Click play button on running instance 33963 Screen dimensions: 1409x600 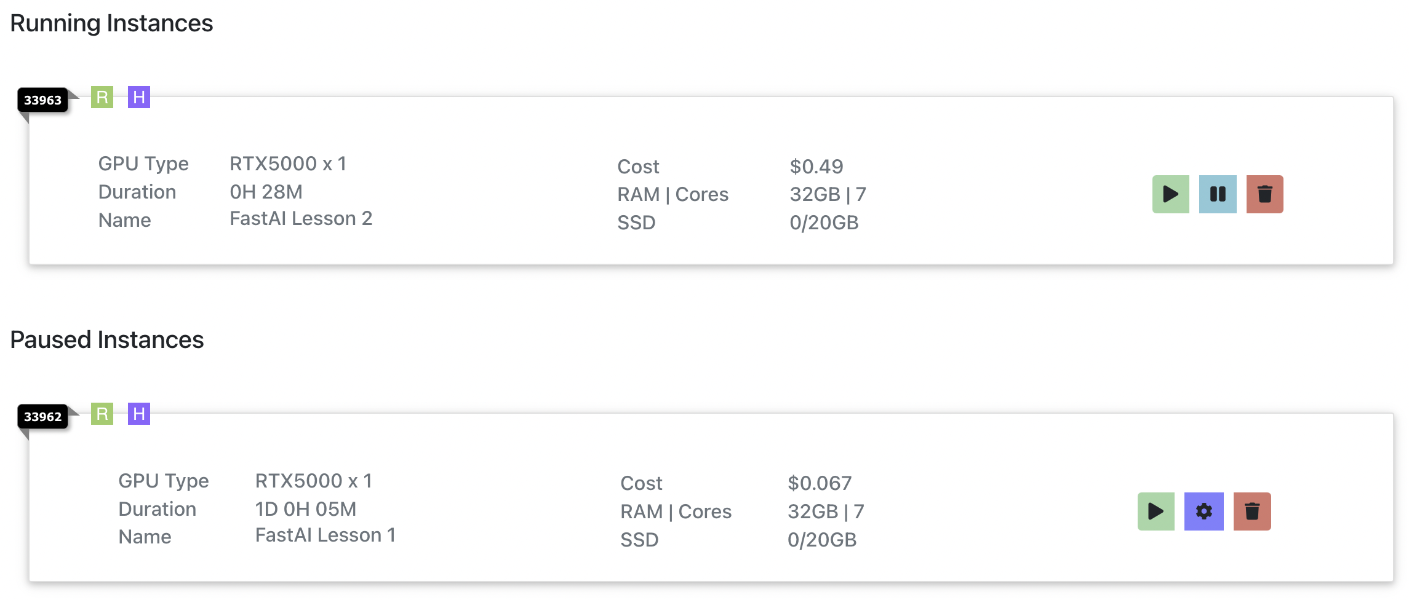coord(1170,194)
